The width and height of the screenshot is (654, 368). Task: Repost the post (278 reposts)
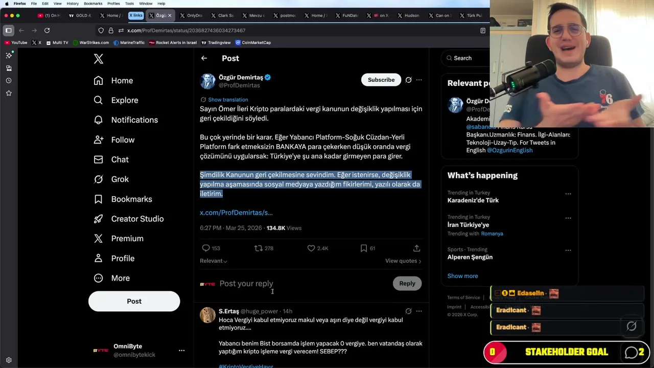pyautogui.click(x=259, y=248)
